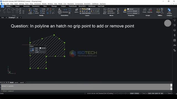Open the Dwg Compare tool
This screenshot has width=177, height=99.
(169, 11)
